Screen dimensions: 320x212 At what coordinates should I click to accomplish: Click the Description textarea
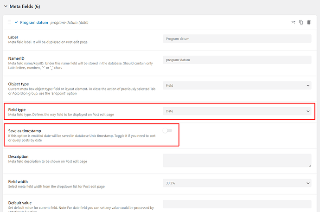coord(237,161)
